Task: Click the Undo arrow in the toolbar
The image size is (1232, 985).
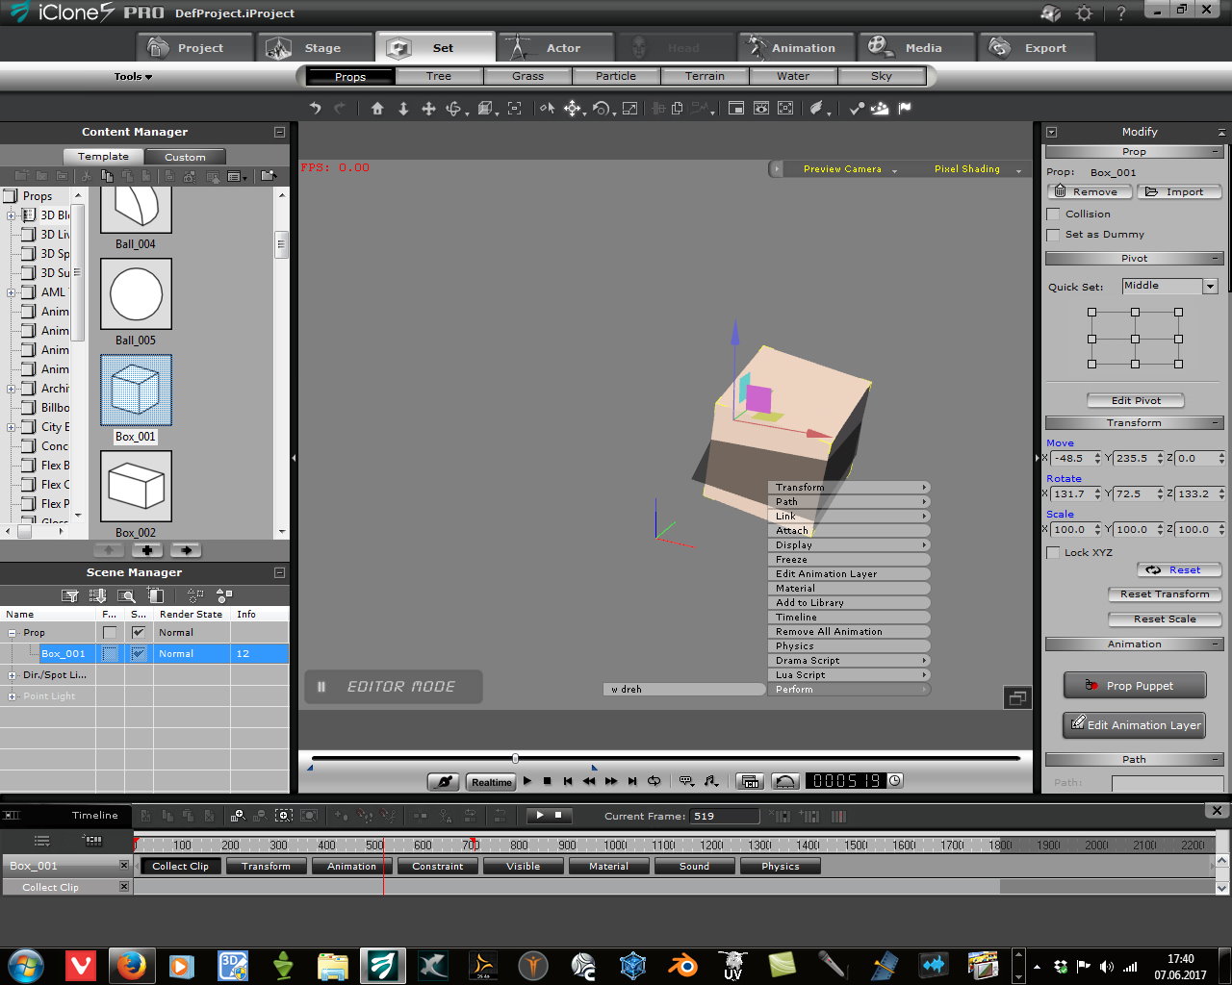Action: pyautogui.click(x=315, y=109)
